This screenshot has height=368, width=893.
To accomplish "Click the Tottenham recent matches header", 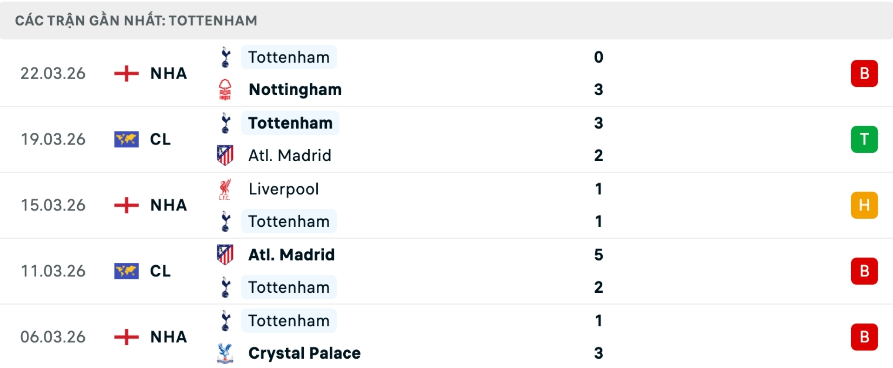I will coord(136,20).
